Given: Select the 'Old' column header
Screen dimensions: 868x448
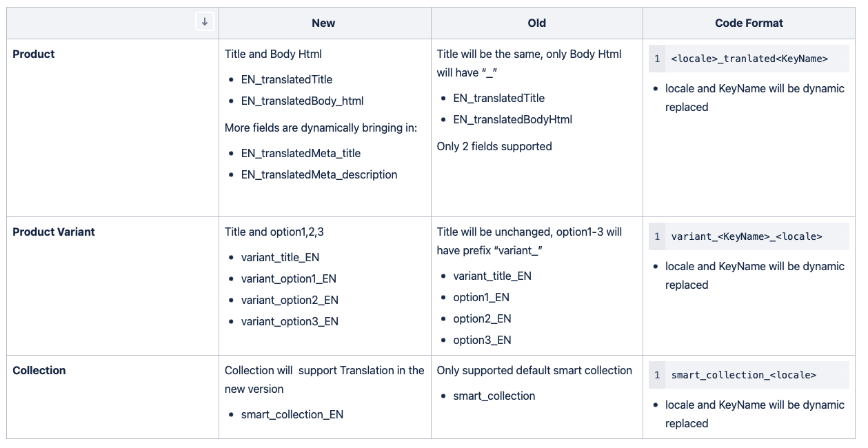Looking at the screenshot, I should pyautogui.click(x=537, y=23).
